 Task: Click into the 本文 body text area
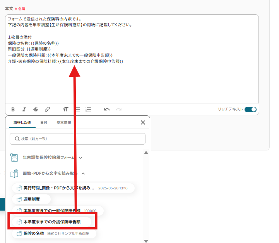[x=132, y=59]
